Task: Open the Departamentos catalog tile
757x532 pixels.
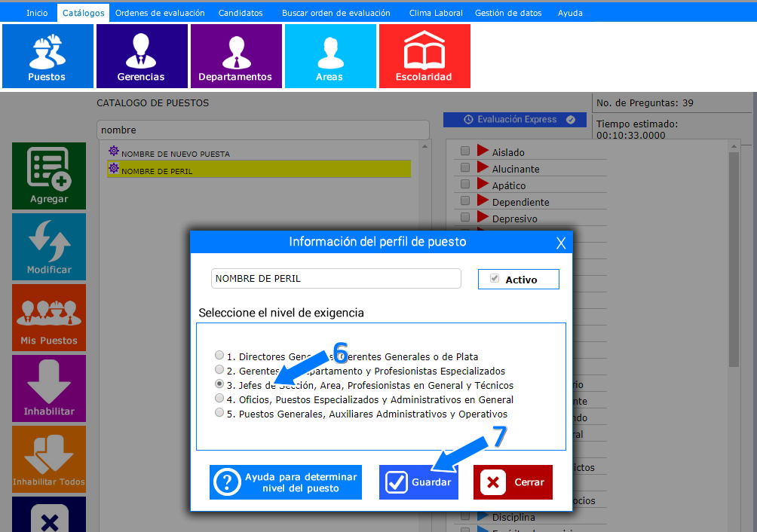Action: [235, 56]
